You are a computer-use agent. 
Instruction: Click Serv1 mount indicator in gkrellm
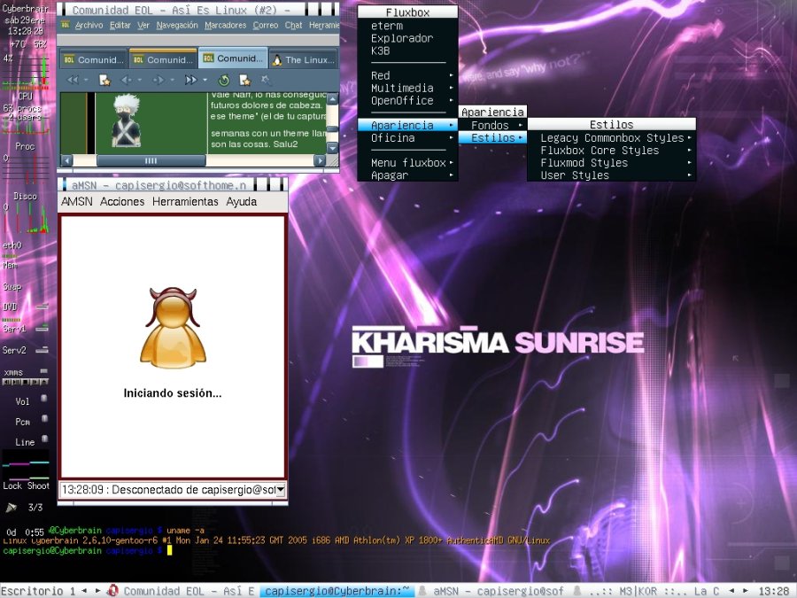pyautogui.click(x=43, y=329)
